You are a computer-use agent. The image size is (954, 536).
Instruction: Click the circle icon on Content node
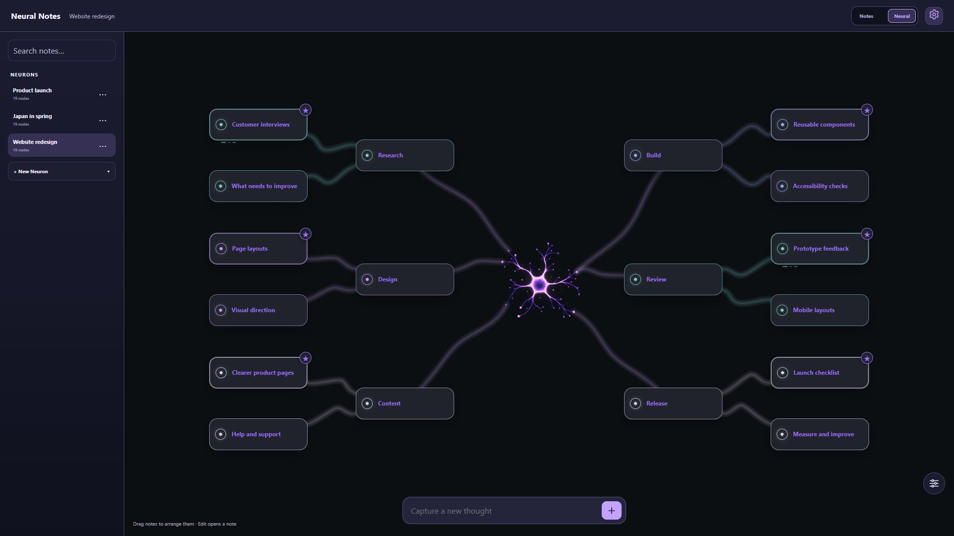tap(367, 403)
